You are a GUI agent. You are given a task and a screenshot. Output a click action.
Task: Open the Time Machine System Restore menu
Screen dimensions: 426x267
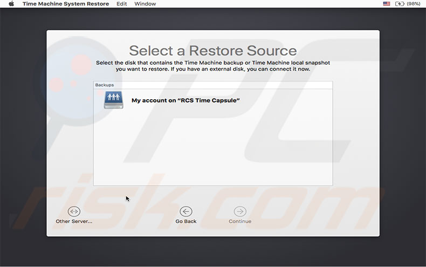[66, 4]
